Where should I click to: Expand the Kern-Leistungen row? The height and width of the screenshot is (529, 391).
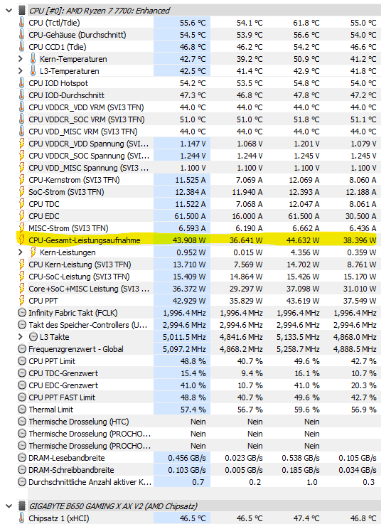pos(20,252)
